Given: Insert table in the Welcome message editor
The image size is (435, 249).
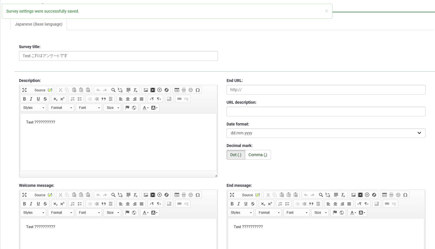Looking at the screenshot, I should (x=177, y=195).
